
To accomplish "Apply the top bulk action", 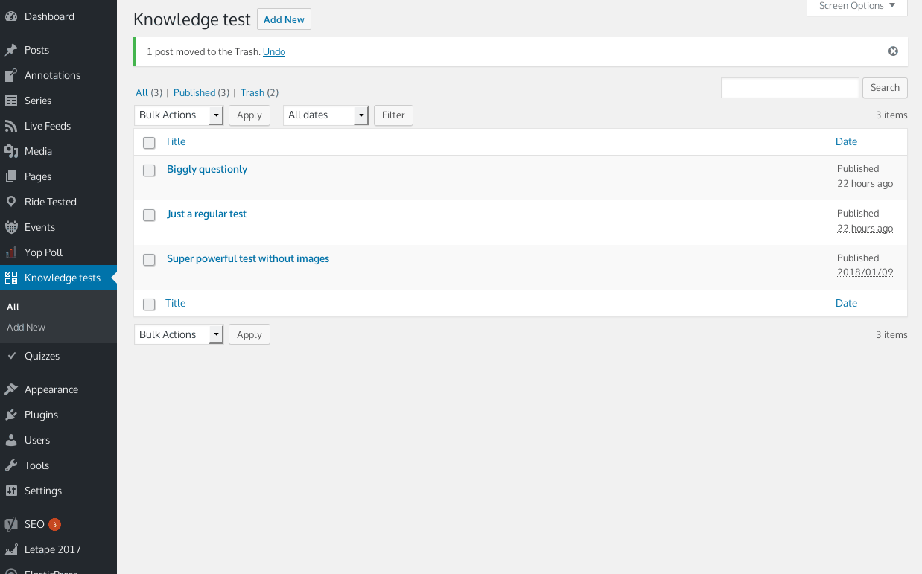I will (249, 115).
